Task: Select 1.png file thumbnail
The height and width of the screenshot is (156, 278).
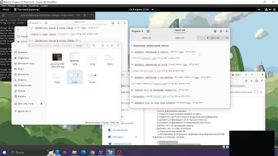Action: point(75,57)
